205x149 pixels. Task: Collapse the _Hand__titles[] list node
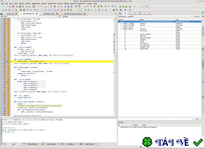pyautogui.click(x=121, y=29)
